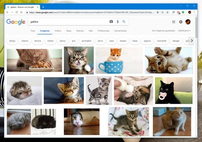This screenshot has height=142, width=202.
Task: Open the Chrome three-dot menu
Action: (x=194, y=12)
